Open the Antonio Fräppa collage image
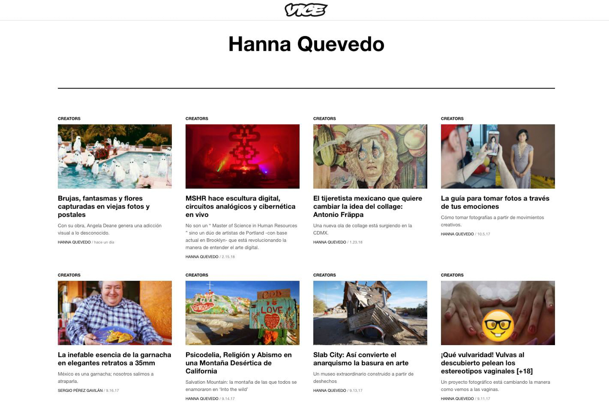The height and width of the screenshot is (406, 609). [x=370, y=156]
